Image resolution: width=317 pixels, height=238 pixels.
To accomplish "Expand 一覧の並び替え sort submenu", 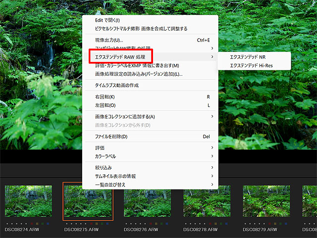I will pos(110,185).
